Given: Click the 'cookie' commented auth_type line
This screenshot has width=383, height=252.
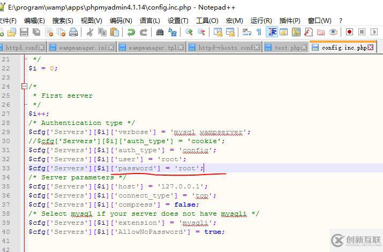Looking at the screenshot, I should tap(126, 141).
